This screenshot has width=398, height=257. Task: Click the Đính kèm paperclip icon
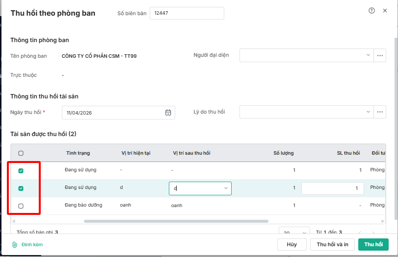(x=15, y=244)
